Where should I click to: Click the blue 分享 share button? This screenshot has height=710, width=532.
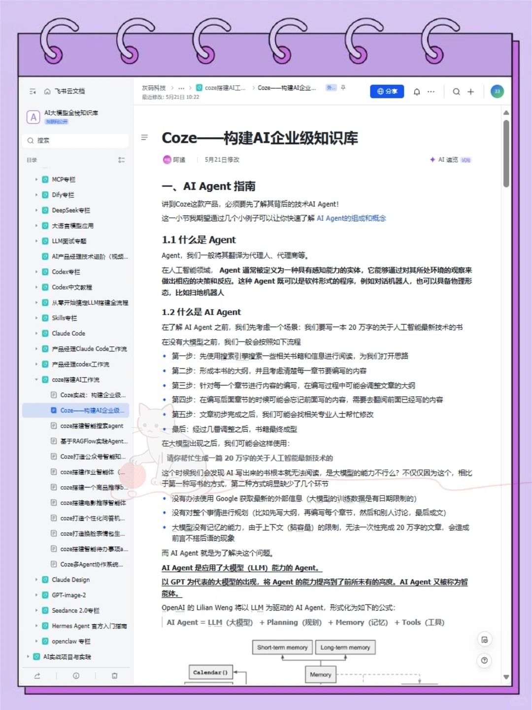pos(387,91)
